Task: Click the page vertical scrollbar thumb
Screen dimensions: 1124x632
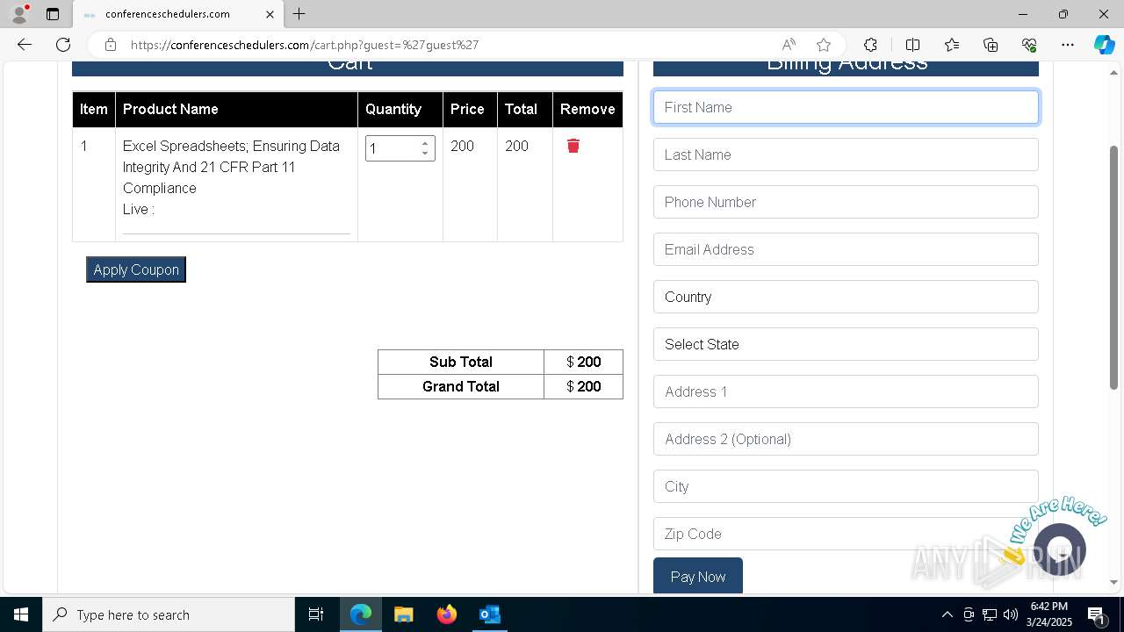Action: (1114, 267)
